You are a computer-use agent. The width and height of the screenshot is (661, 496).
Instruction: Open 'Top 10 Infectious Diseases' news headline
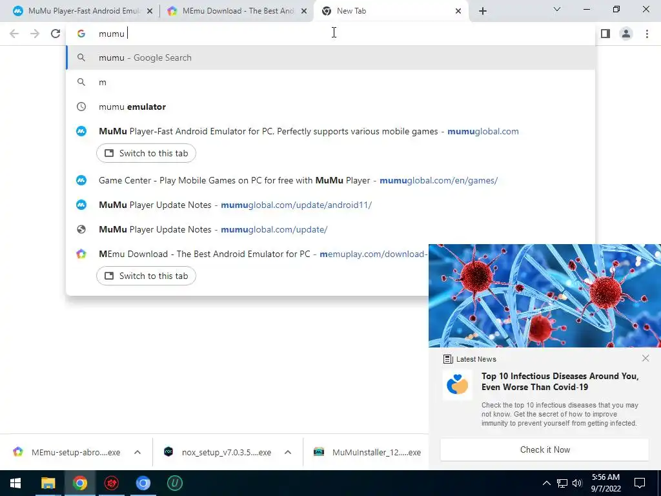click(x=560, y=381)
